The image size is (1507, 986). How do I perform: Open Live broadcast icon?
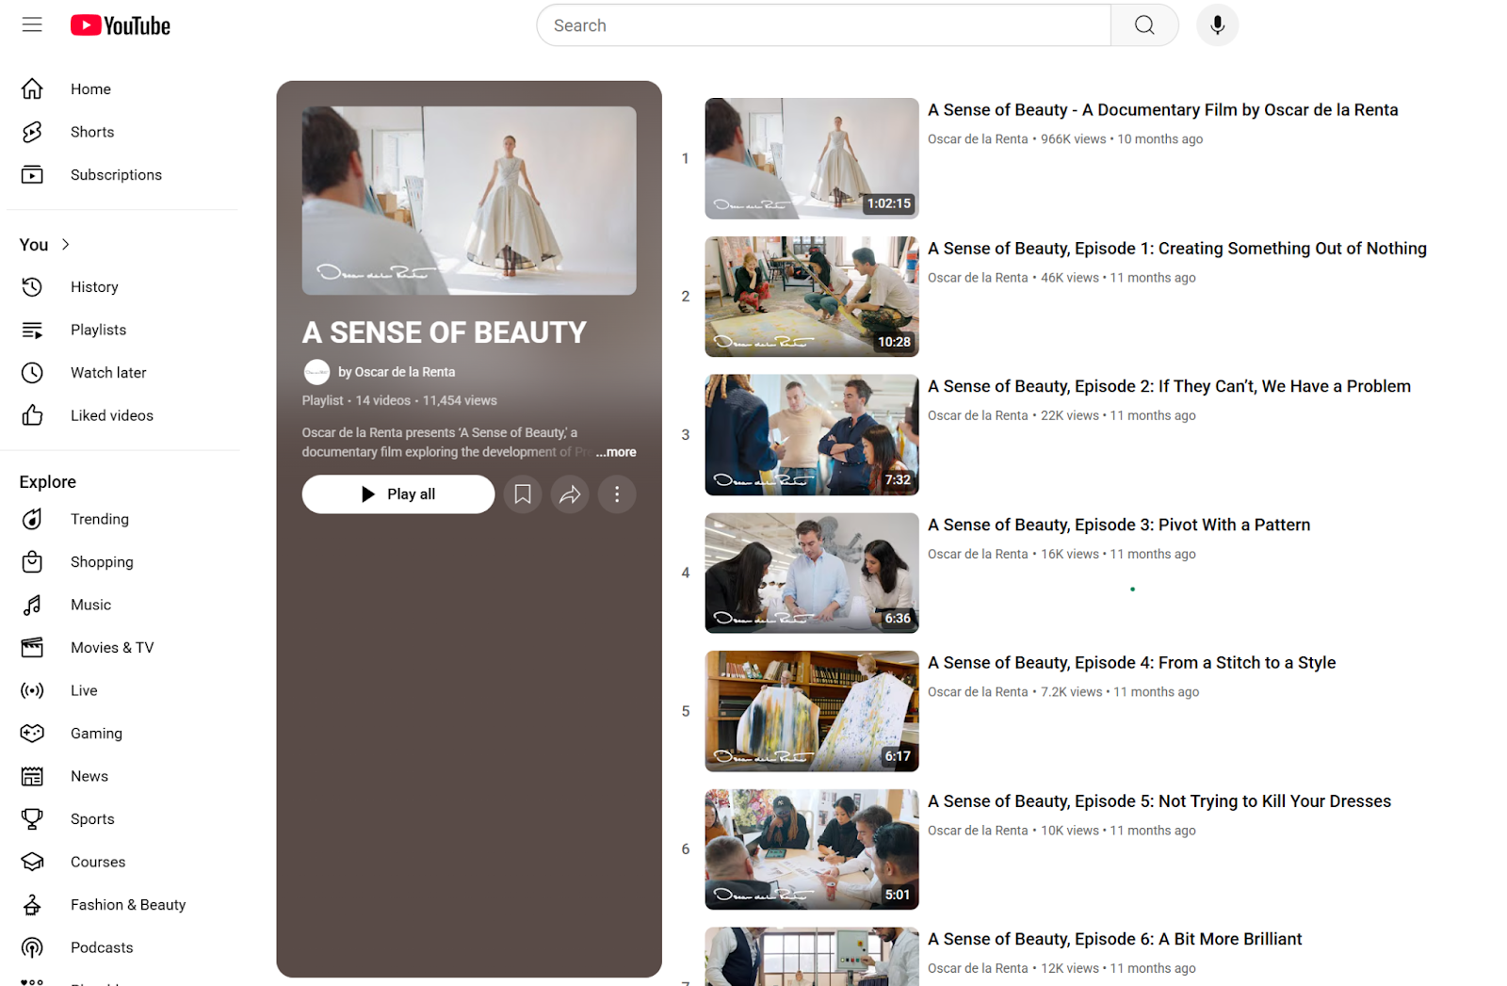32,690
